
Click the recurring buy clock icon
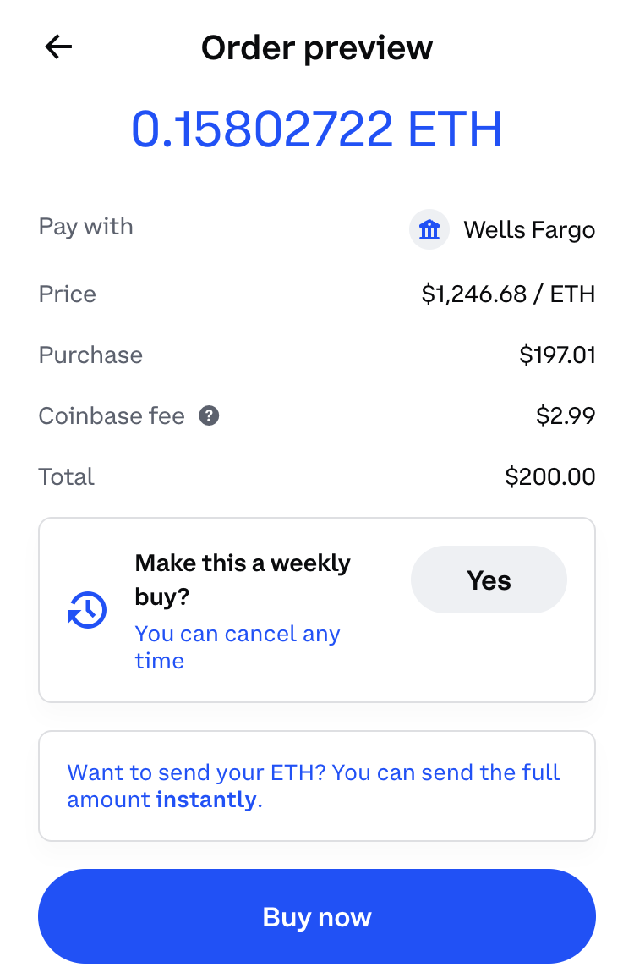pyautogui.click(x=87, y=610)
